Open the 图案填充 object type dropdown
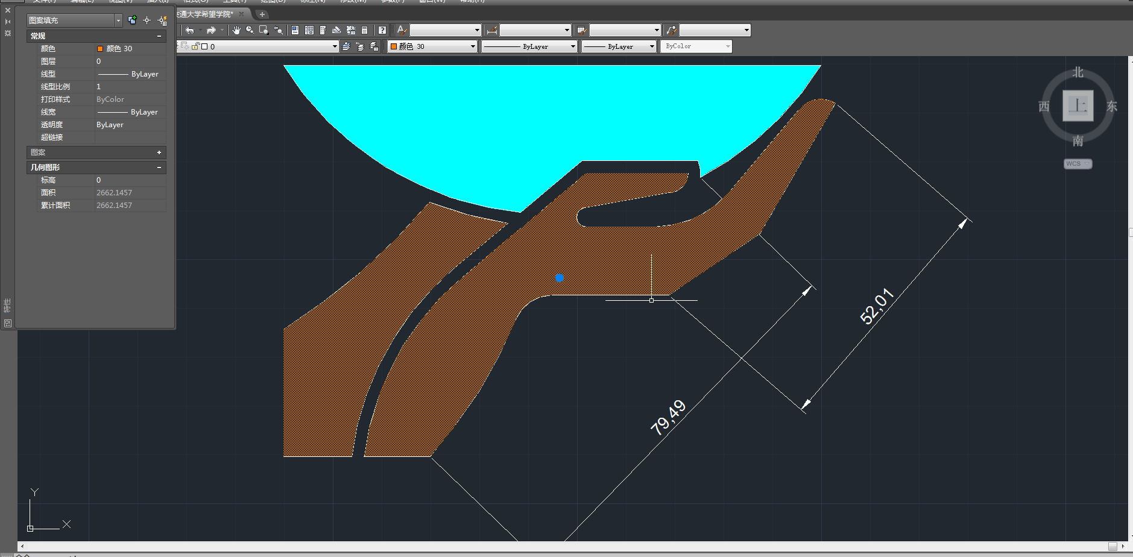The image size is (1133, 557). click(x=118, y=20)
